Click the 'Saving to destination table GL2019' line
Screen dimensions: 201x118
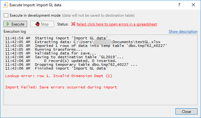(64, 57)
